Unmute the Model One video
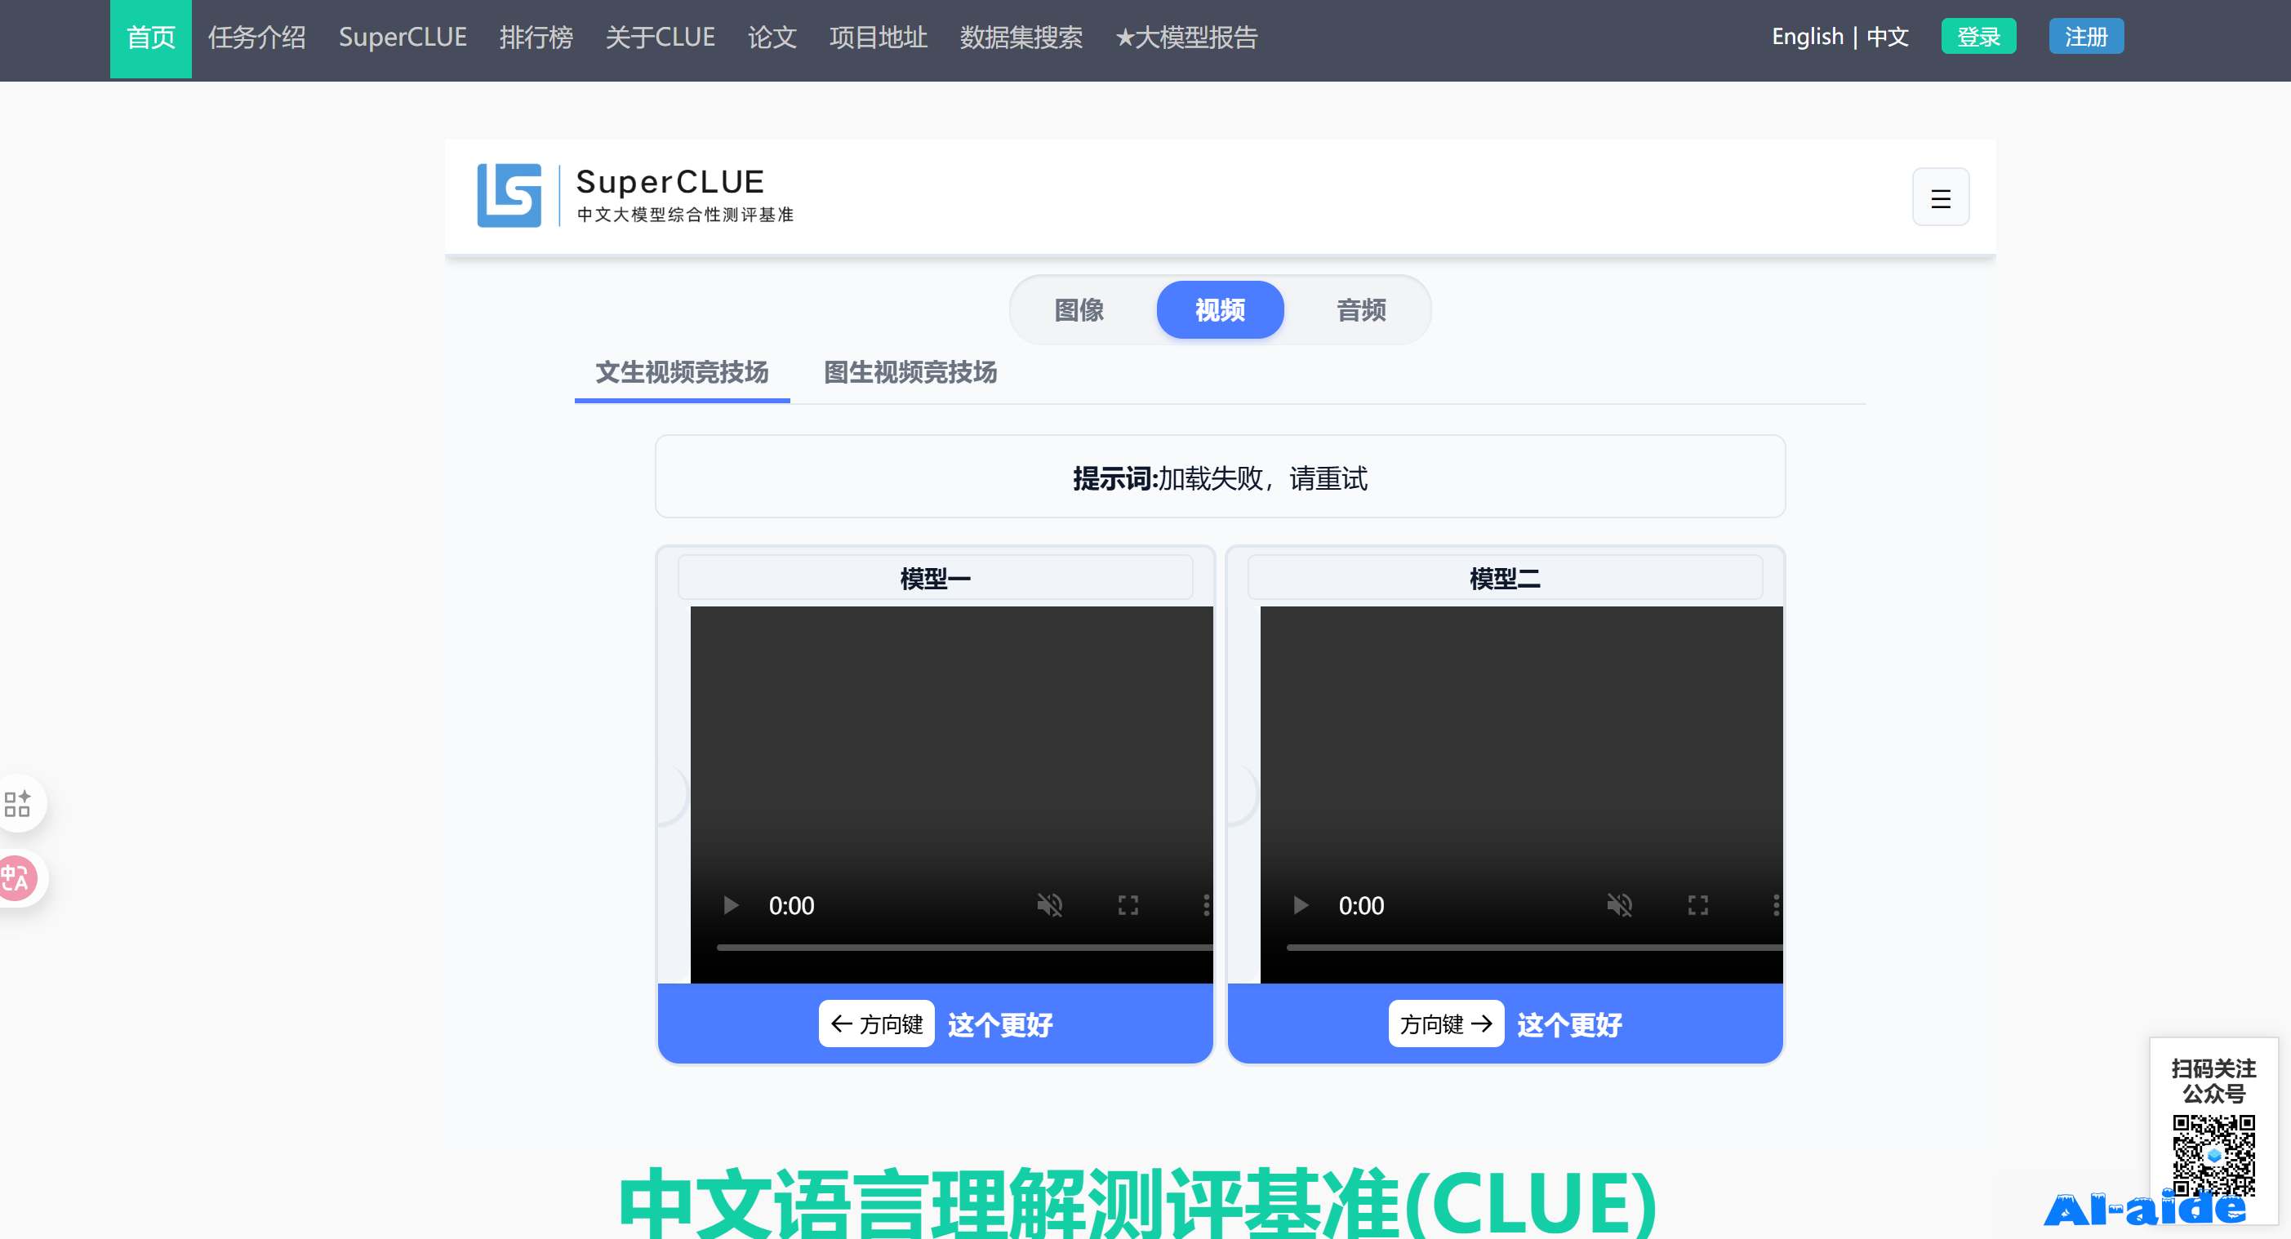 [1049, 905]
